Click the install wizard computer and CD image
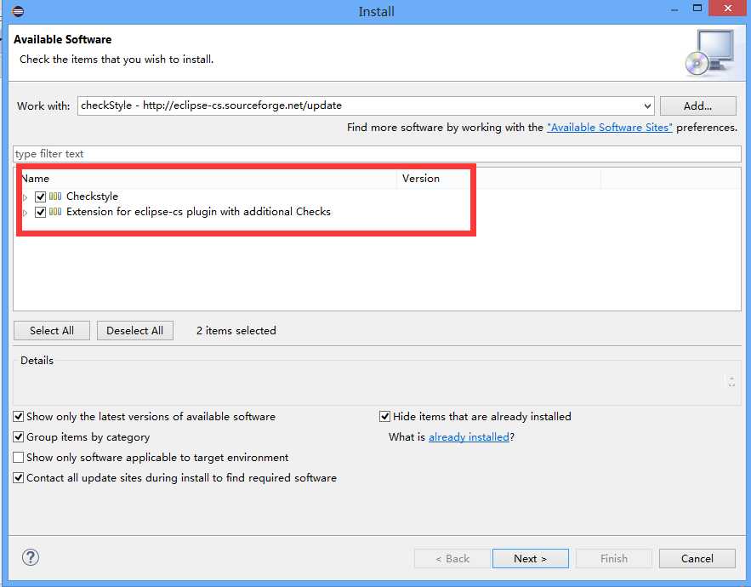Screen dimensions: 751x587 point(710,53)
